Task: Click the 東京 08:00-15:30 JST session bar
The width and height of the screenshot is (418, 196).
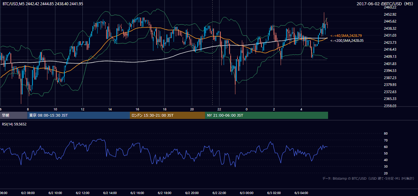Action: (78, 115)
